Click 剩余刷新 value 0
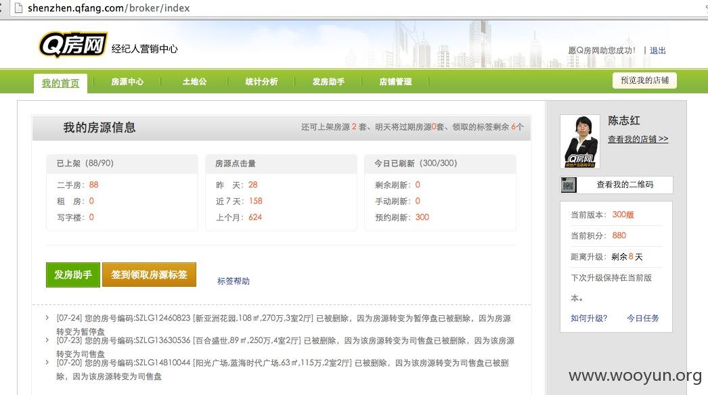The height and width of the screenshot is (395, 708). click(418, 185)
